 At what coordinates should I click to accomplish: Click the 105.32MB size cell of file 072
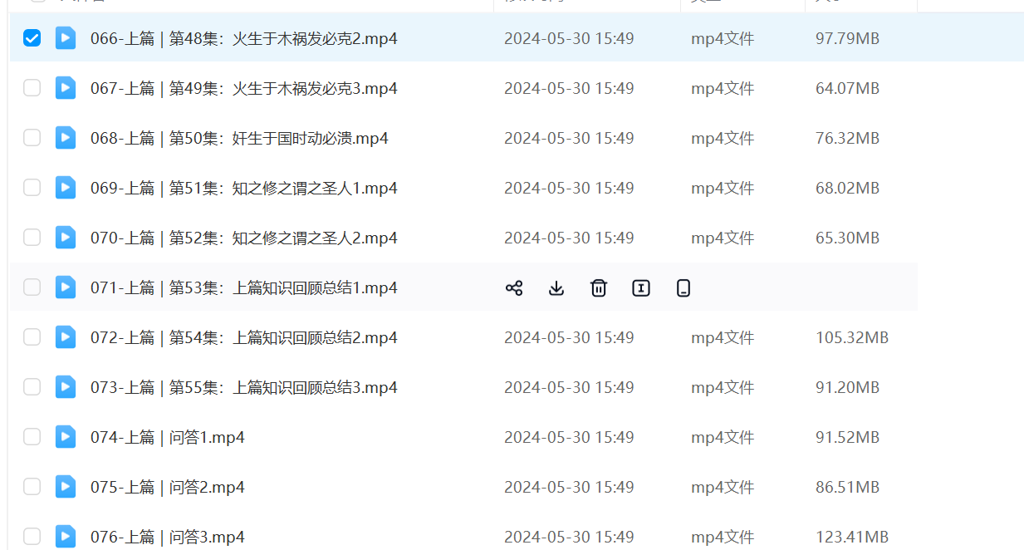click(851, 338)
